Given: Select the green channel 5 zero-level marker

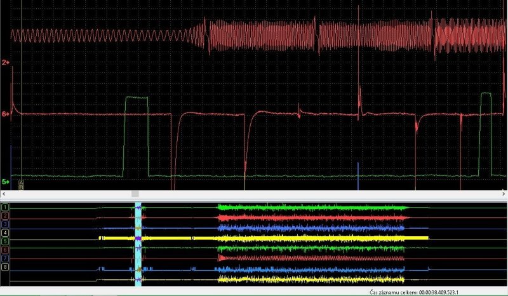Looking at the screenshot, I should point(5,182).
